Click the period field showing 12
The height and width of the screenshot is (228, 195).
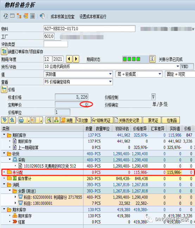click(x=48, y=59)
